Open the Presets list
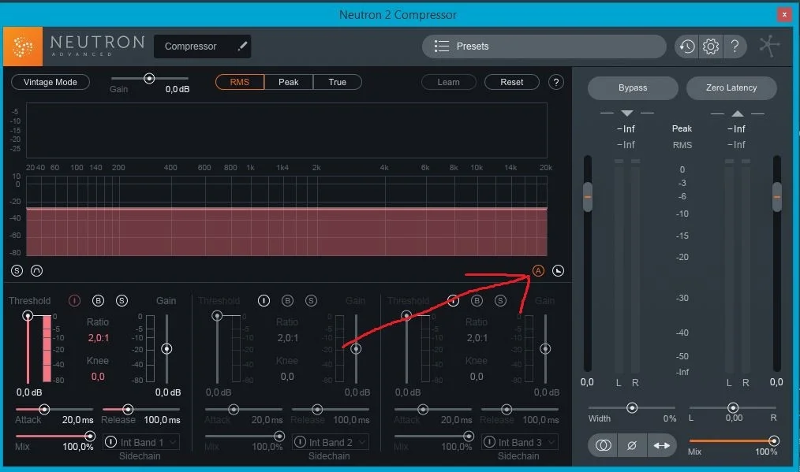Screen dimensions: 800x472 [544, 46]
